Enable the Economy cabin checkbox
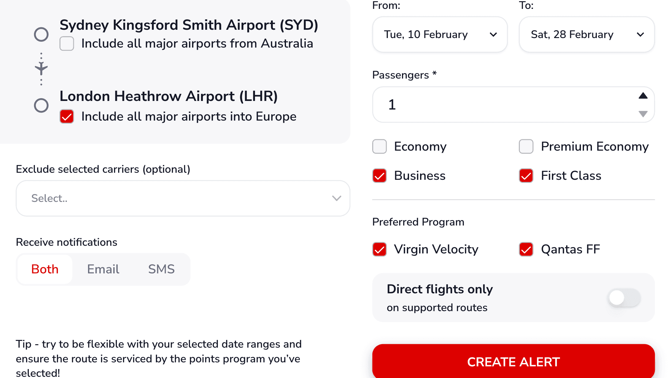The width and height of the screenshot is (672, 378). coord(379,147)
